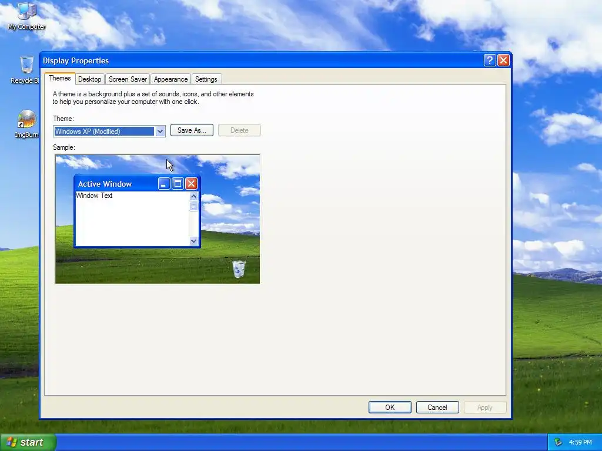This screenshot has width=602, height=451.
Task: Expand the Theme dropdown arrow
Action: coord(160,132)
